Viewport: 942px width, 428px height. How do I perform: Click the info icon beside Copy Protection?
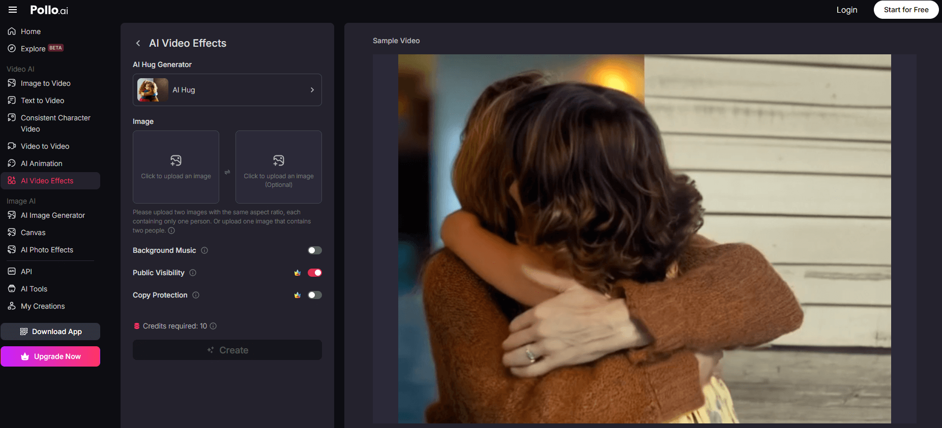[196, 295]
